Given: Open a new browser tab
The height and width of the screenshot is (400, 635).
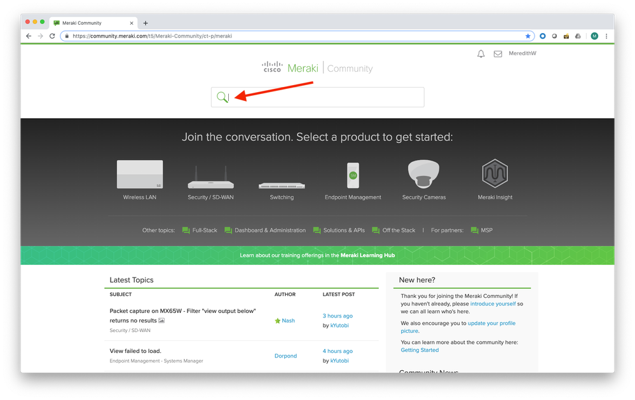Looking at the screenshot, I should [146, 23].
